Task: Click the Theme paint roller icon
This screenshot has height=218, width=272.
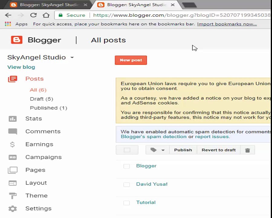Action: point(13,196)
